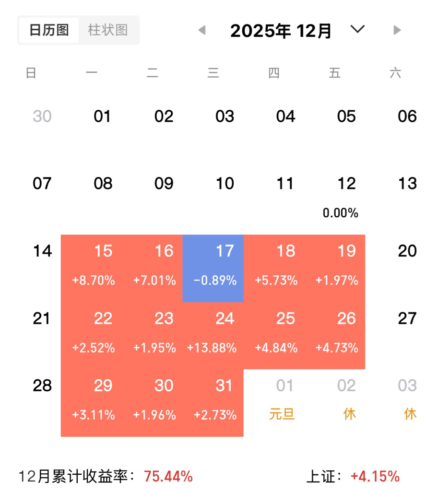Go to previous month with left arrow
The width and height of the screenshot is (426, 491).
coord(202,30)
